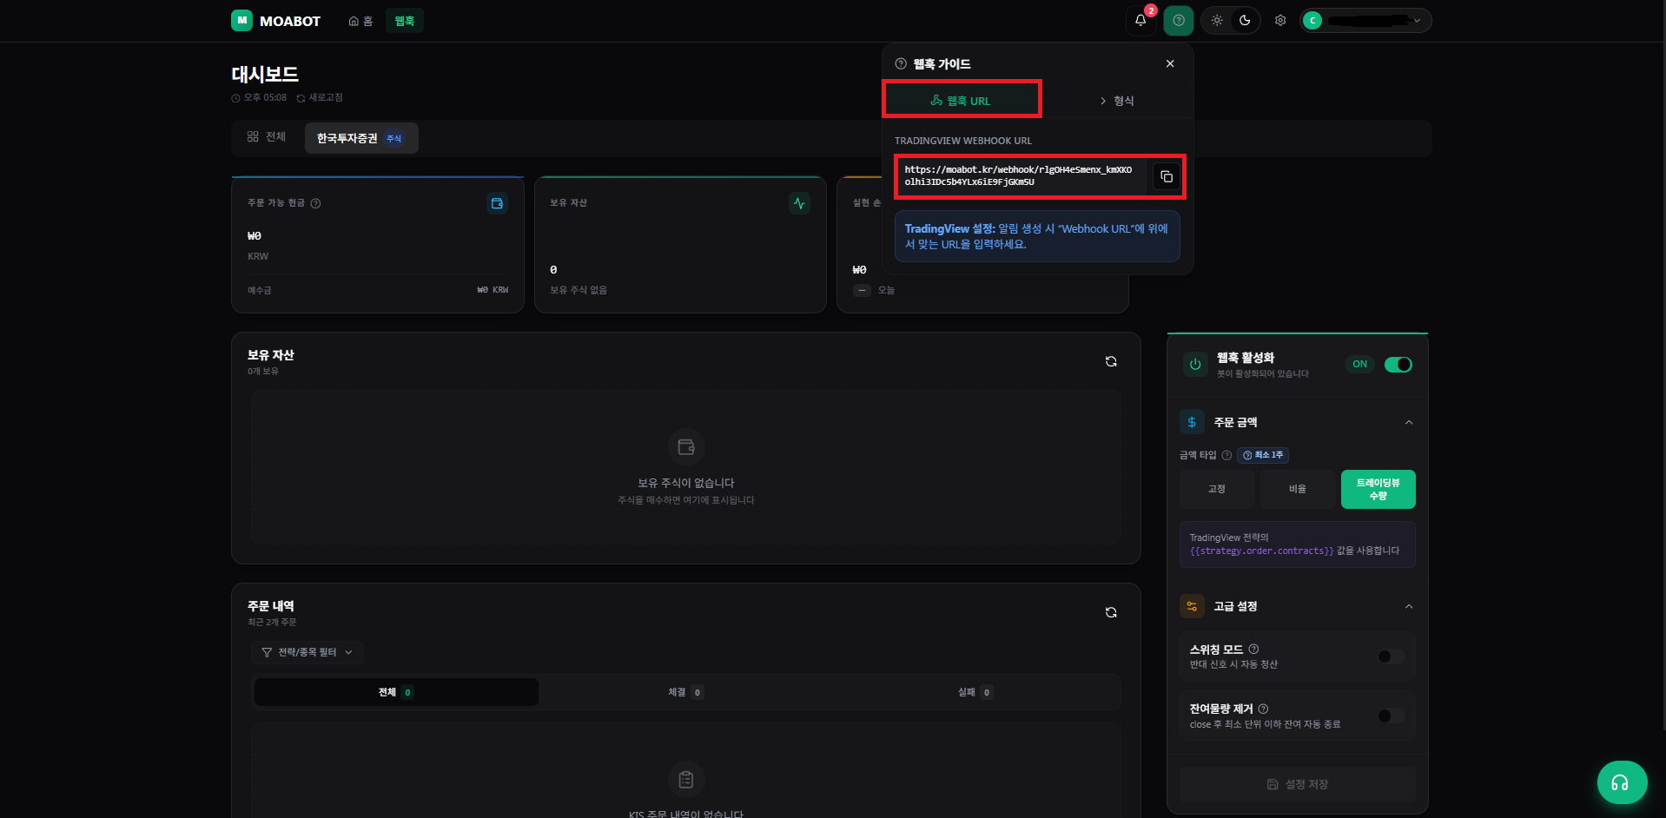Show 체결 orders tab

(x=685, y=692)
